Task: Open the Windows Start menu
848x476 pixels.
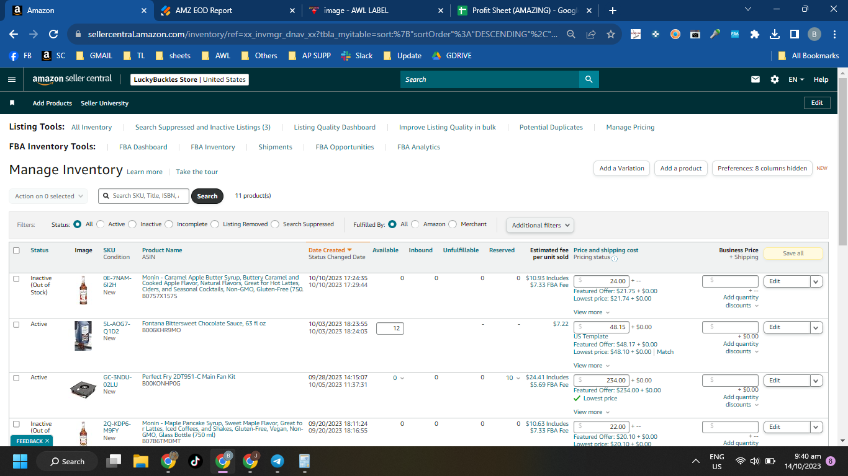Action: (x=20, y=461)
